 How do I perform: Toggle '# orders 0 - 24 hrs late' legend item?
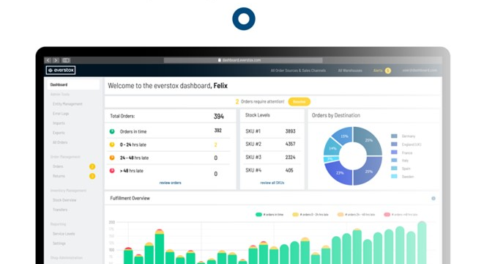click(x=310, y=215)
